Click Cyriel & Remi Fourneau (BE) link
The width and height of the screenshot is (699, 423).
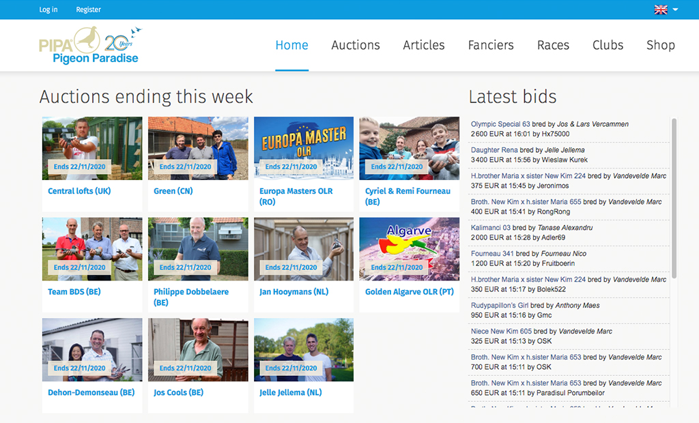(408, 196)
